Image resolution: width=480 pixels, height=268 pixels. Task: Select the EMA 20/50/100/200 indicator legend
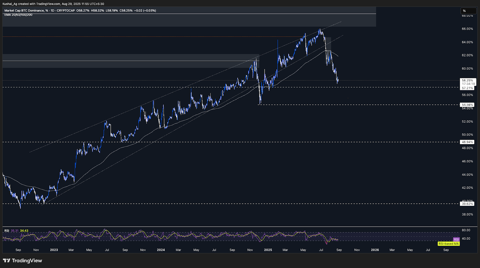(x=18, y=15)
